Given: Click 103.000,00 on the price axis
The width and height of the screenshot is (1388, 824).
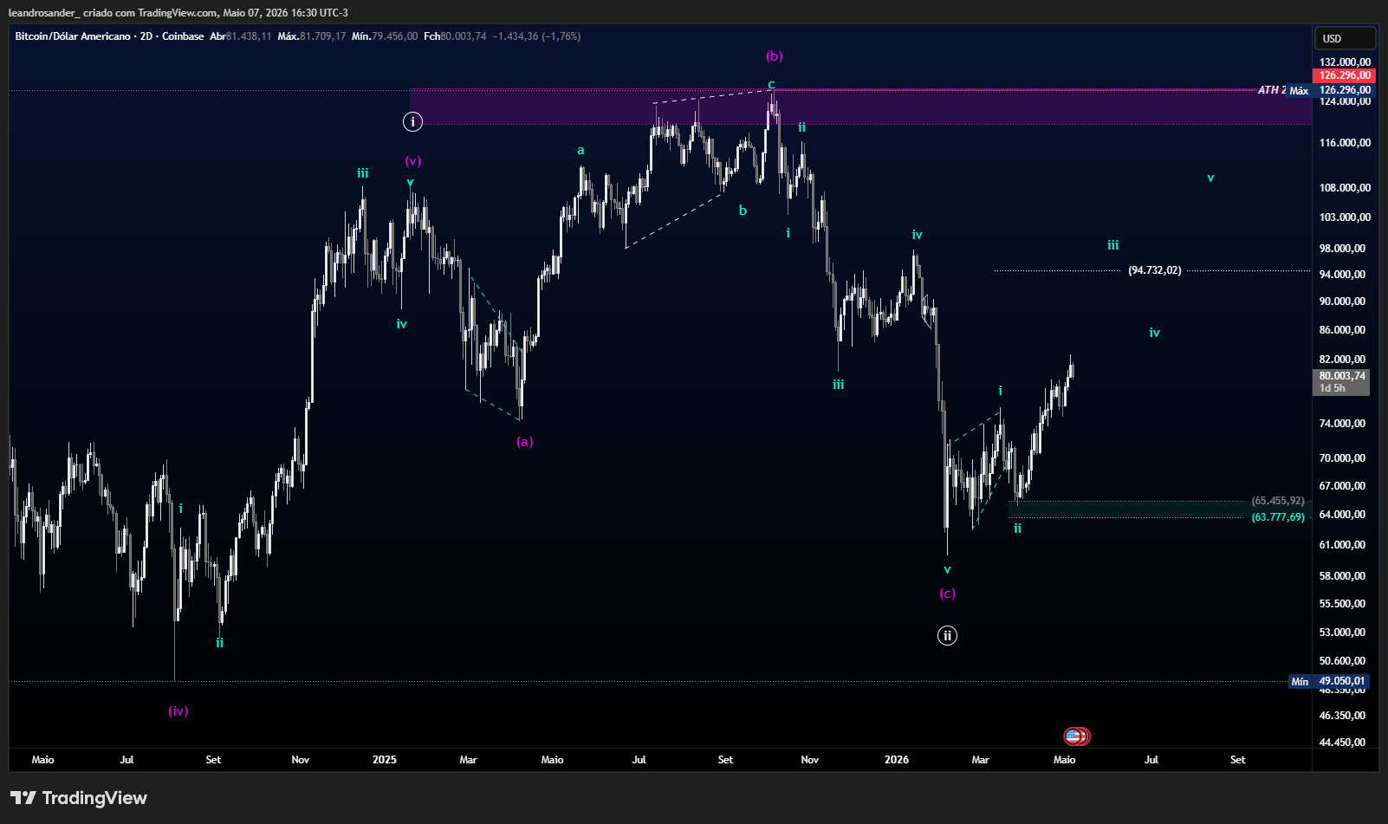Looking at the screenshot, I should tap(1345, 217).
